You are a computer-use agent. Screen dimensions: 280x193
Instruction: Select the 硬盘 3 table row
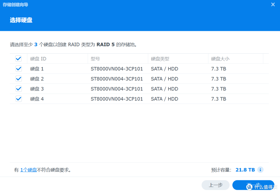coord(117,89)
